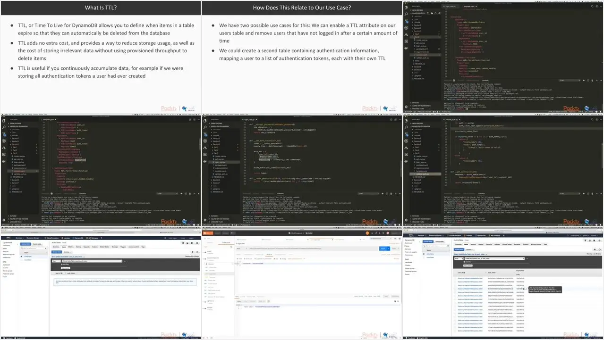Screen dimensions: 604x340
Task: Open Docker whale icon in top-right VS Code frame
Action: [406, 48]
